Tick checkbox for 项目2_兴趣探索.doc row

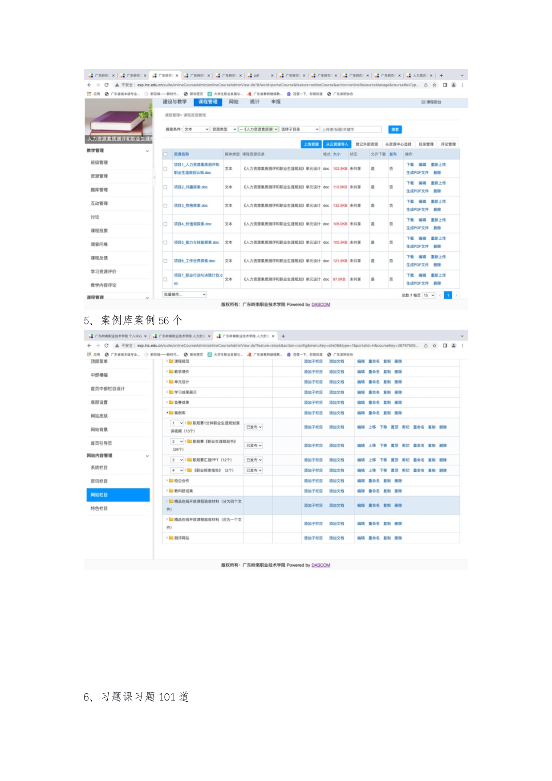pos(165,187)
